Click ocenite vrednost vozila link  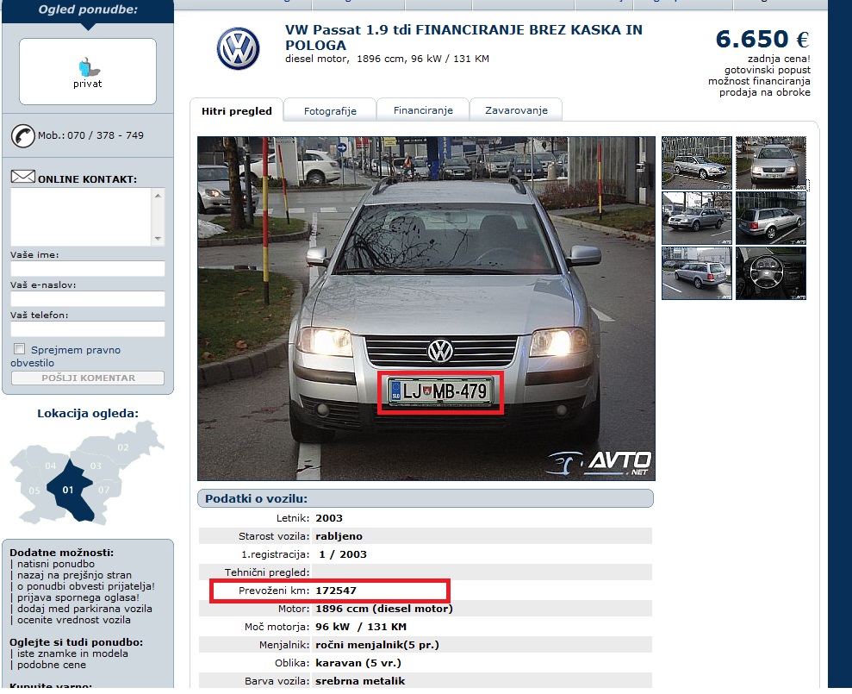point(73,620)
